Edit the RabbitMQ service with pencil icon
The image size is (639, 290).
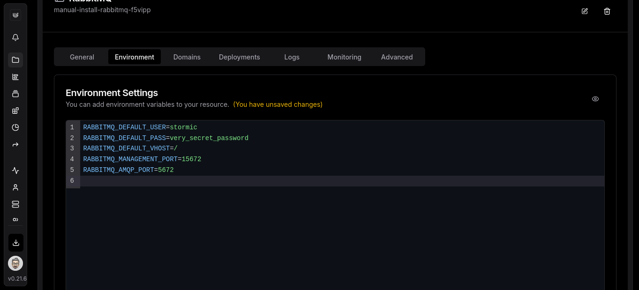tap(585, 11)
